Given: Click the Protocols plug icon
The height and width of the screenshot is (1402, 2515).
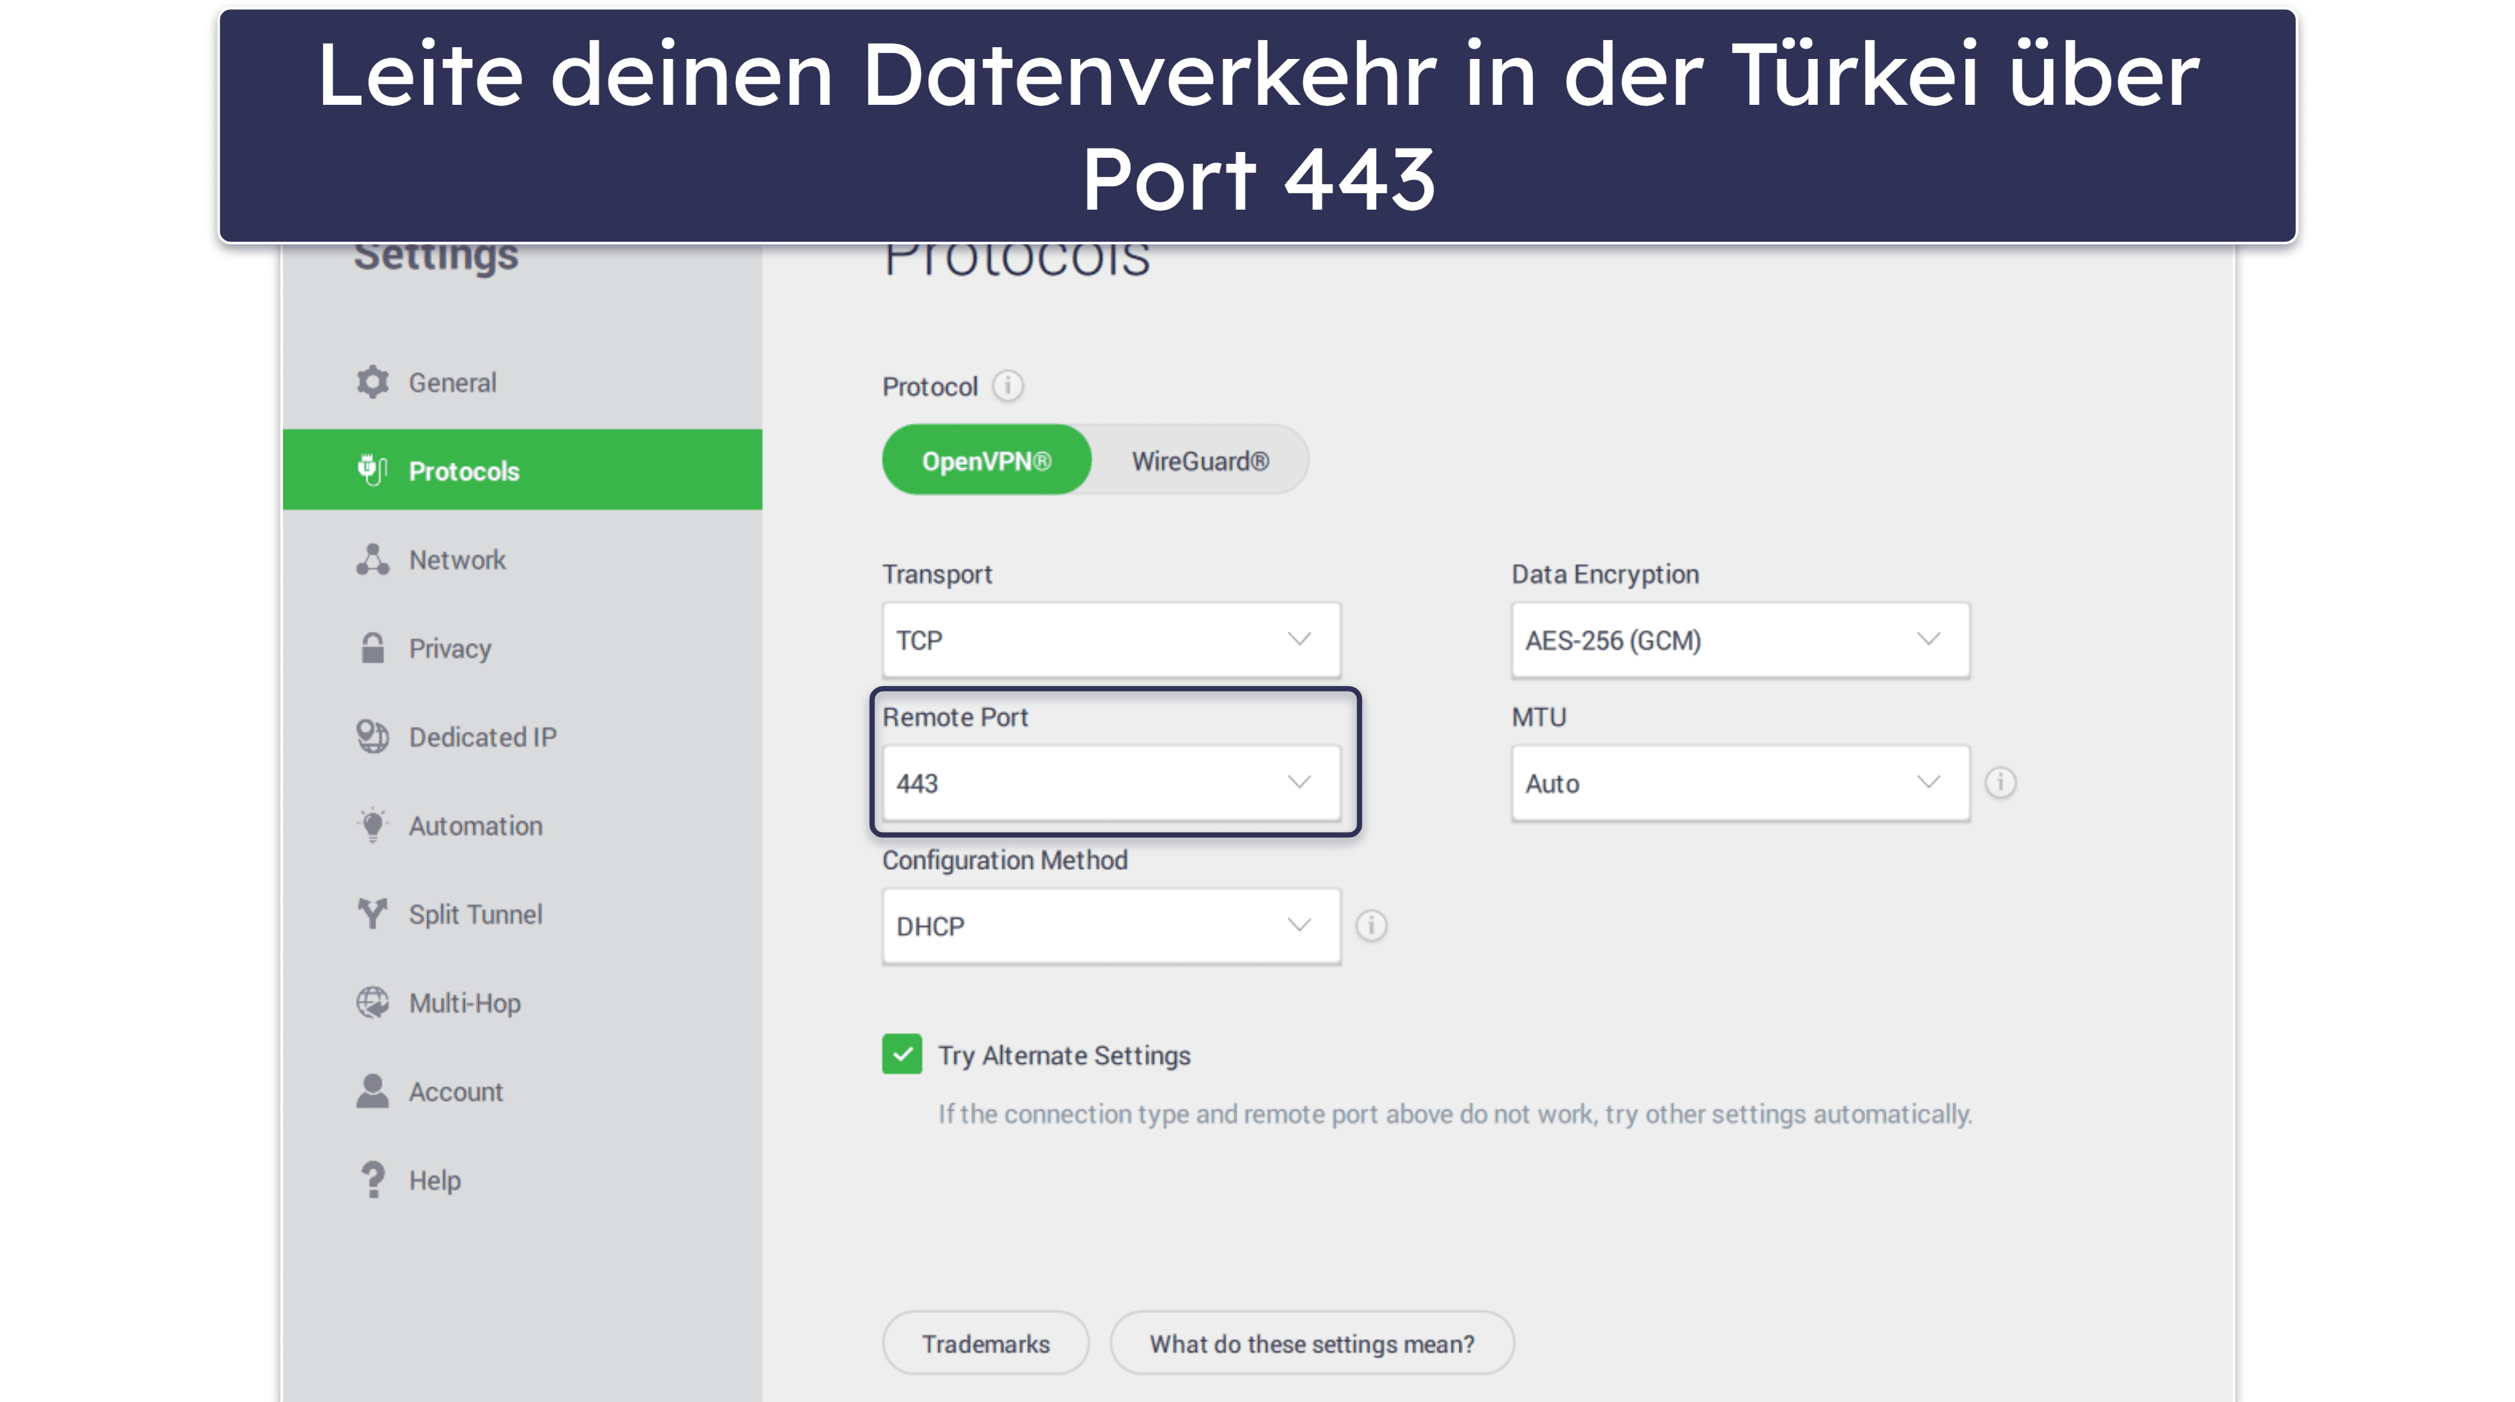Looking at the screenshot, I should [372, 470].
